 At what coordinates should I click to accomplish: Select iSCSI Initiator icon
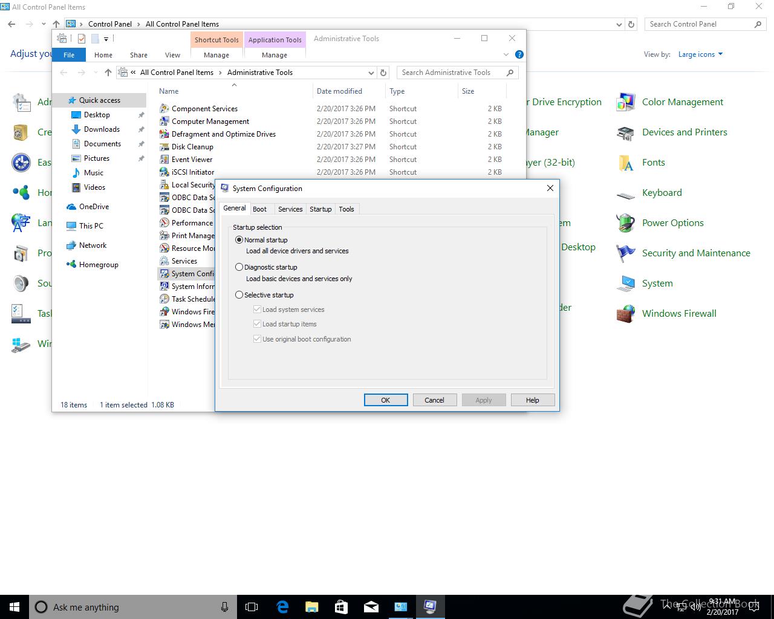coord(164,172)
